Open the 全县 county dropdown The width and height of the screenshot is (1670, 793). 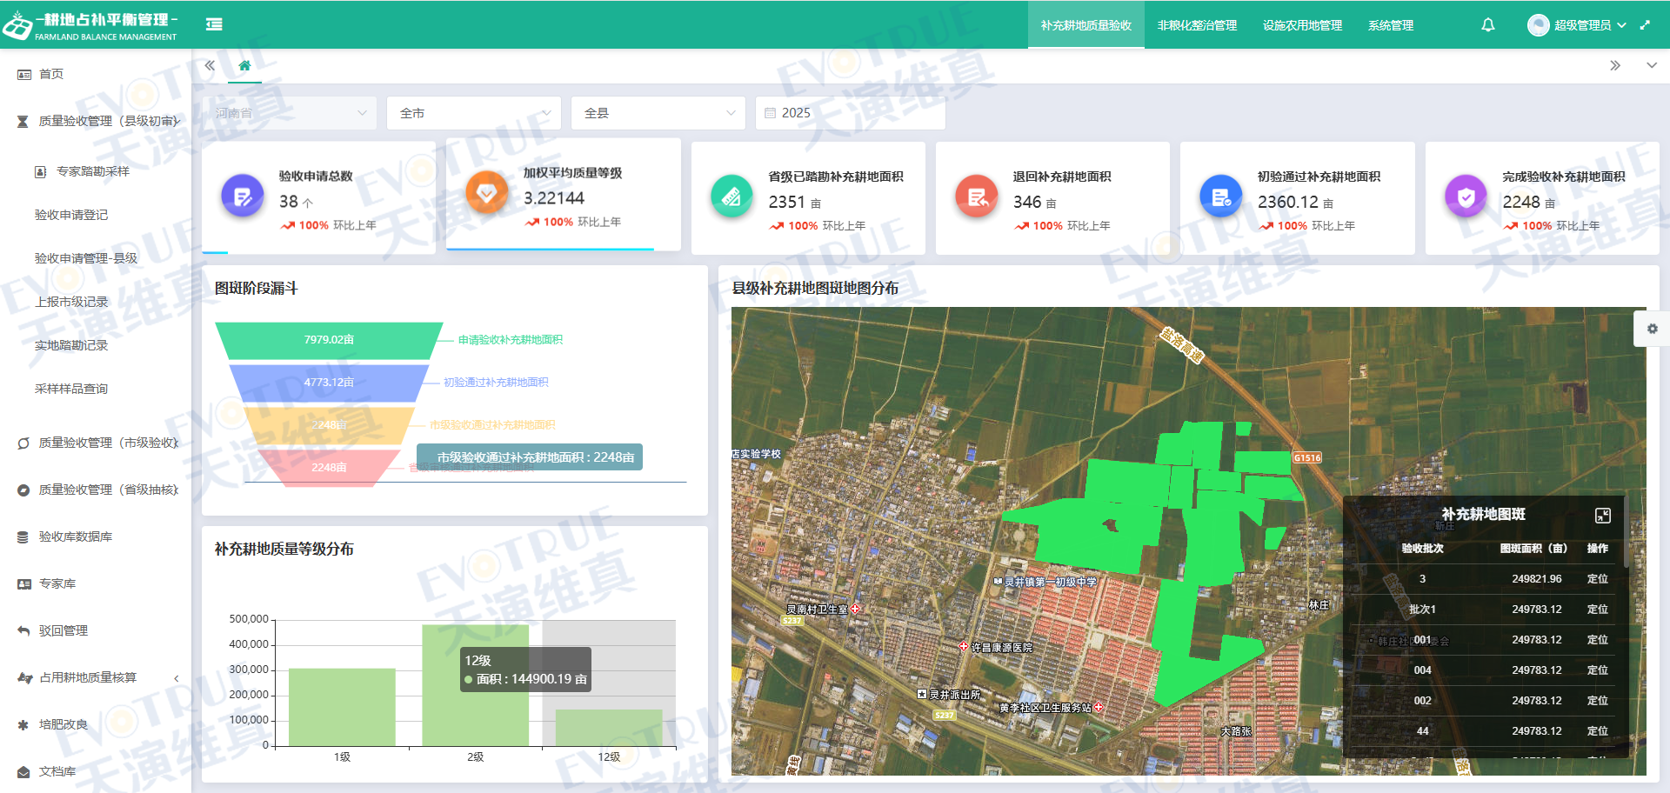coord(658,113)
